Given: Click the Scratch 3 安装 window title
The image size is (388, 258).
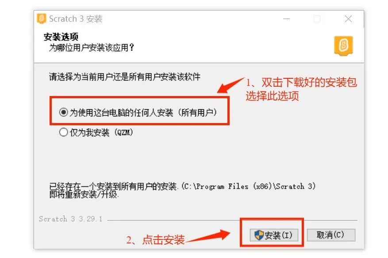Looking at the screenshot, I should (x=76, y=19).
